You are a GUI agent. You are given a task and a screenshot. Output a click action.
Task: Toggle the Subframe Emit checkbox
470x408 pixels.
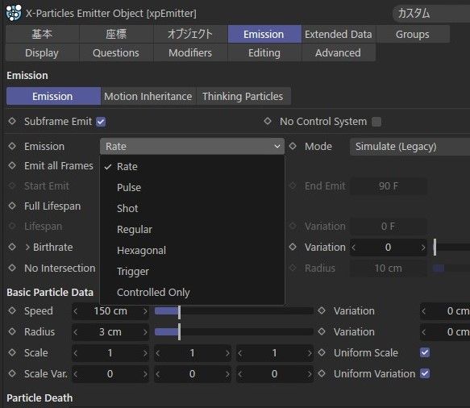(x=101, y=122)
